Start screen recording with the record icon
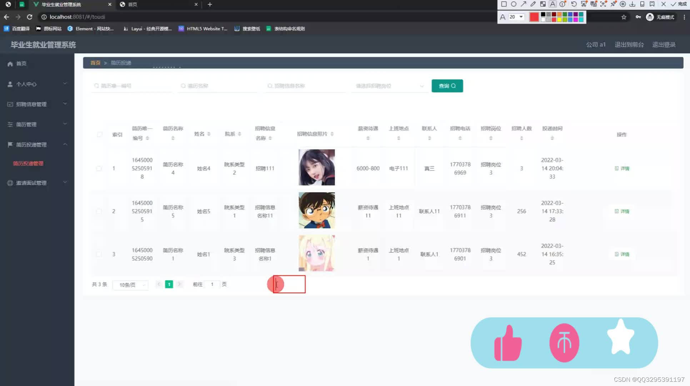Image resolution: width=690 pixels, height=386 pixels. point(622,4)
